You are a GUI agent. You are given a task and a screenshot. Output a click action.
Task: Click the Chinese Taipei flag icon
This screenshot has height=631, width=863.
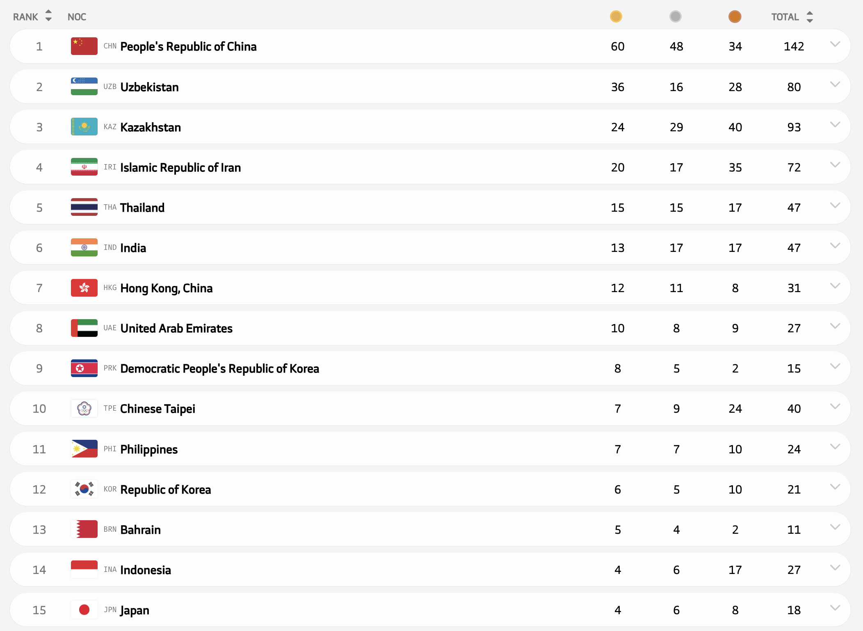point(84,409)
